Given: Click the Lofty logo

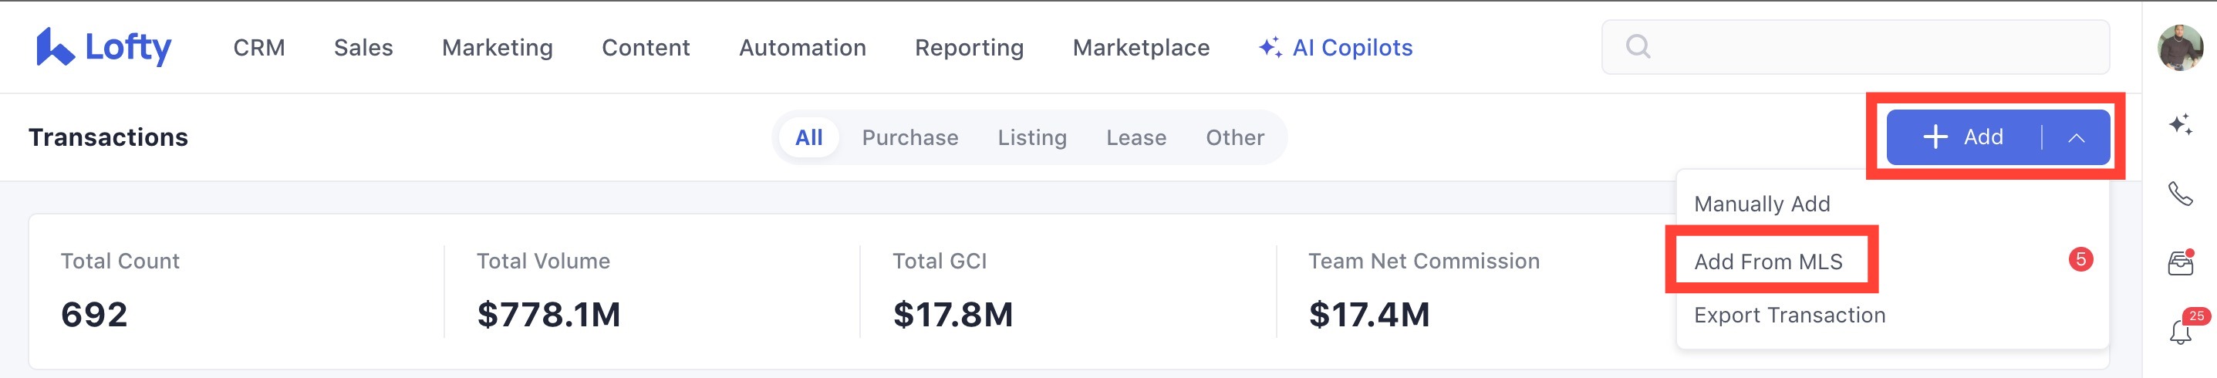Looking at the screenshot, I should point(103,47).
